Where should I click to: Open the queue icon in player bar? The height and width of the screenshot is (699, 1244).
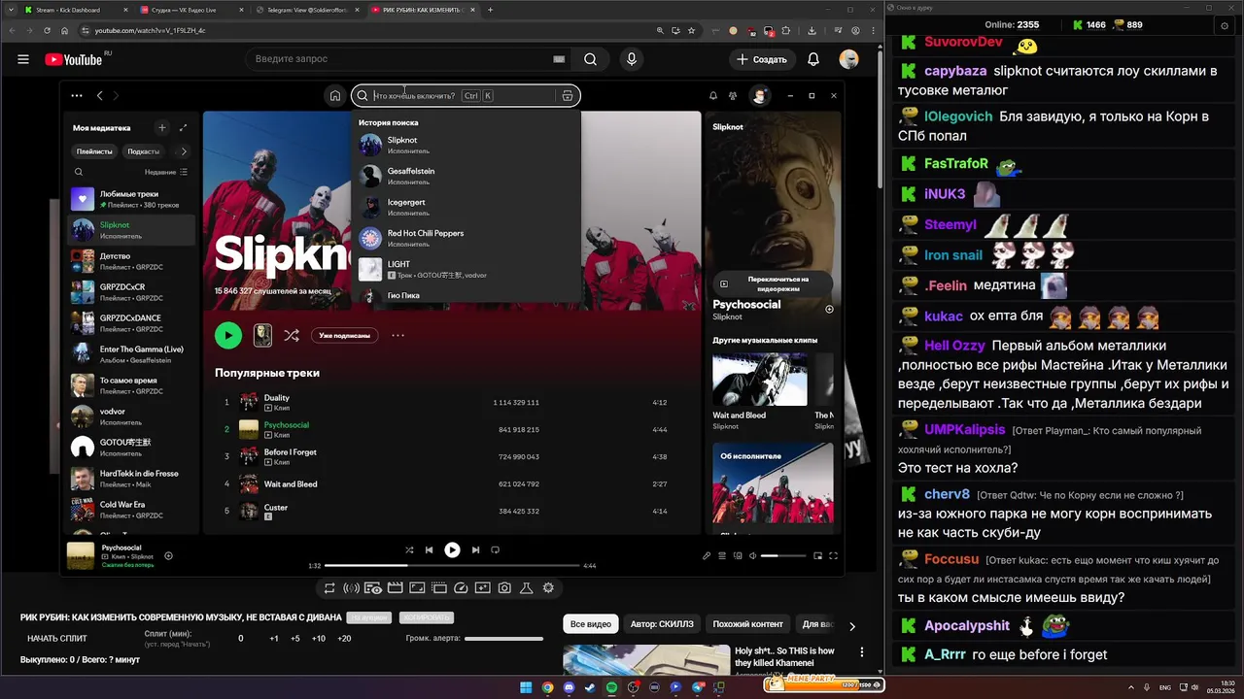click(x=722, y=555)
